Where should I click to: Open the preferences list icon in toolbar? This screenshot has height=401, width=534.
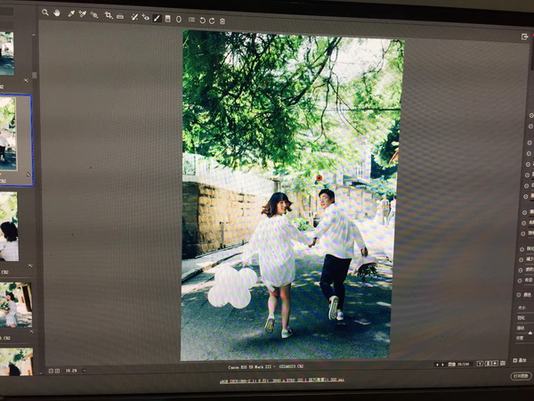click(191, 20)
